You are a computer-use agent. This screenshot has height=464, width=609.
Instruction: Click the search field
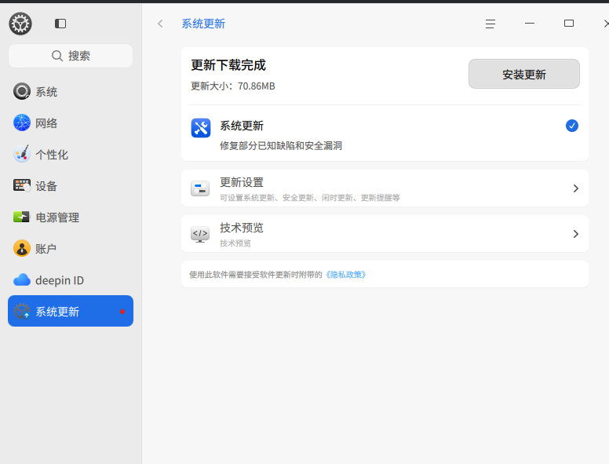coord(71,56)
